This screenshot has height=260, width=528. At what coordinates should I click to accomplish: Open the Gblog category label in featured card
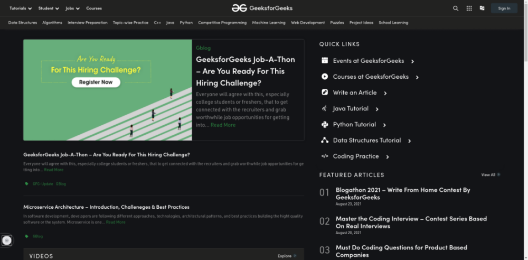tap(203, 48)
